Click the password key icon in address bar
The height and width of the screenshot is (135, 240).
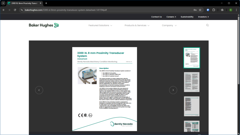coord(195,10)
